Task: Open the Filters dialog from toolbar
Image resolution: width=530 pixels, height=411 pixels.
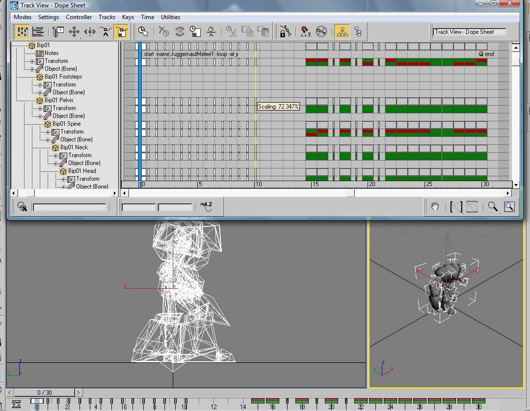Action: [x=58, y=32]
